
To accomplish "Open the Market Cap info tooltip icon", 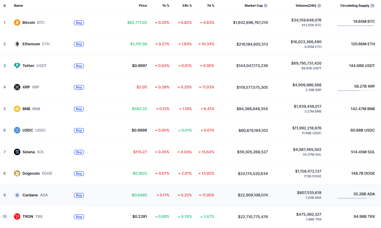I will [266, 6].
